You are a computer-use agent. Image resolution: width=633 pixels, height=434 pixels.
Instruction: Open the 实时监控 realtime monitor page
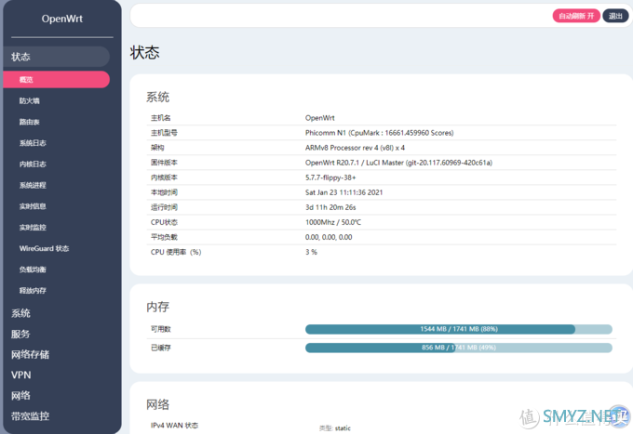[33, 228]
